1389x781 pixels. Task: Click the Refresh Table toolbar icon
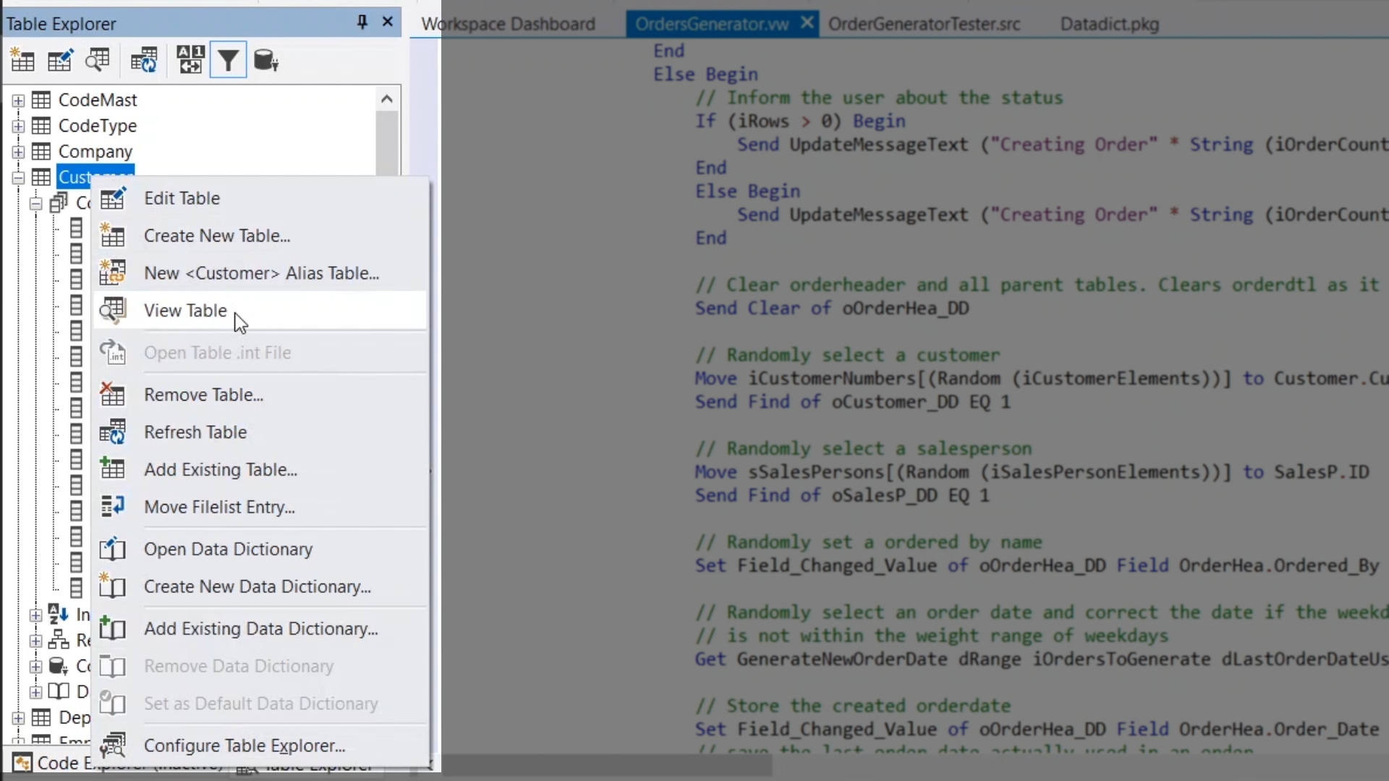point(144,61)
